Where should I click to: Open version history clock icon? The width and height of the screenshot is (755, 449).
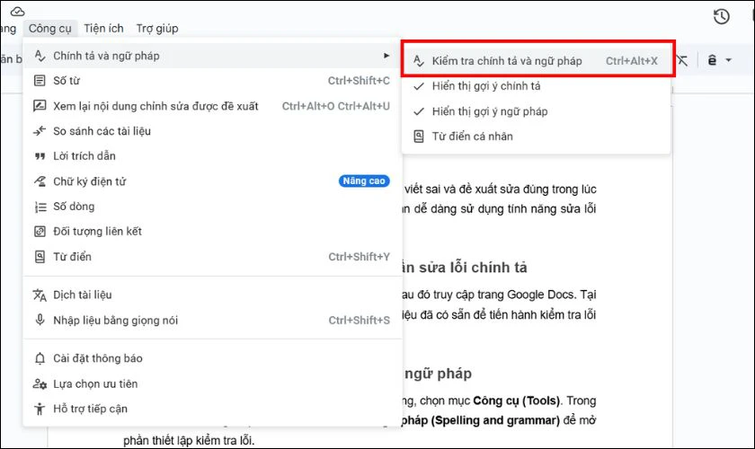[721, 17]
